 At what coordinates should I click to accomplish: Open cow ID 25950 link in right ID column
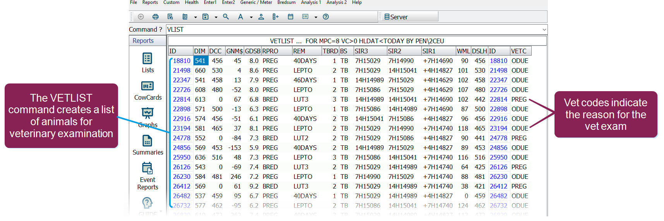[498, 157]
